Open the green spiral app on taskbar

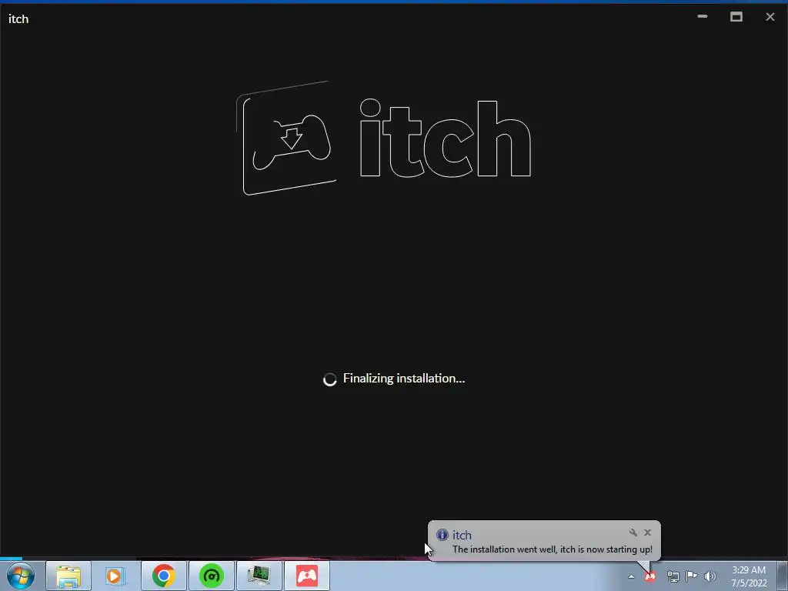[x=212, y=576]
